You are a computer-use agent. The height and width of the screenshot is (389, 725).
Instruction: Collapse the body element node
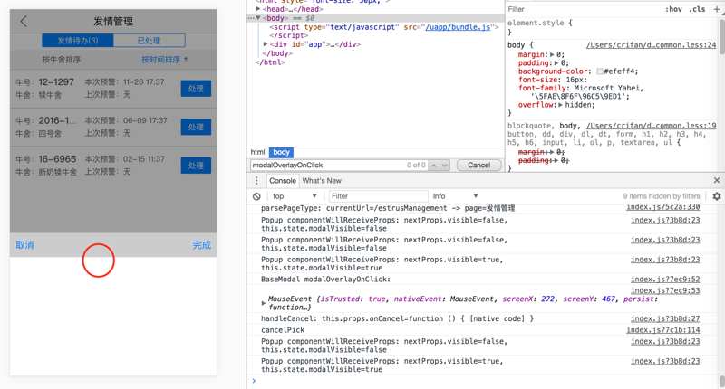point(258,18)
